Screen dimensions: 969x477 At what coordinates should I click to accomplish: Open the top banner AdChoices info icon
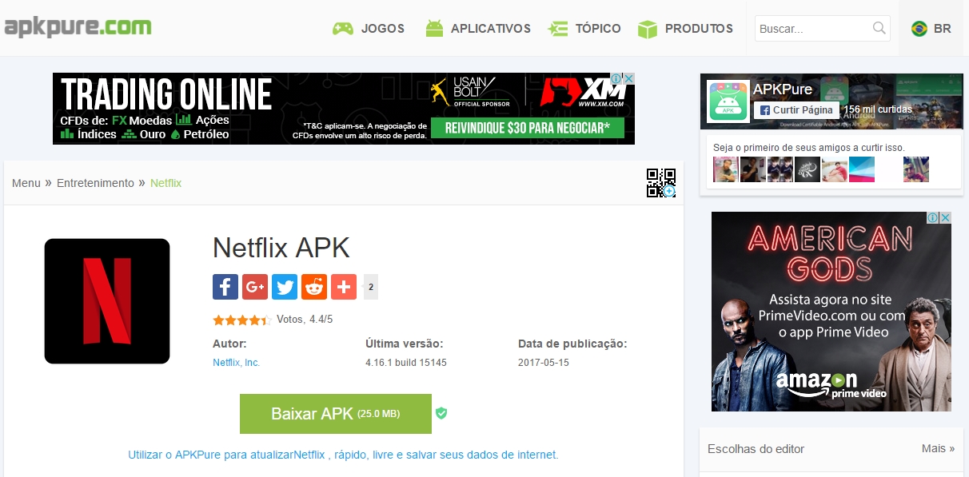pos(617,79)
